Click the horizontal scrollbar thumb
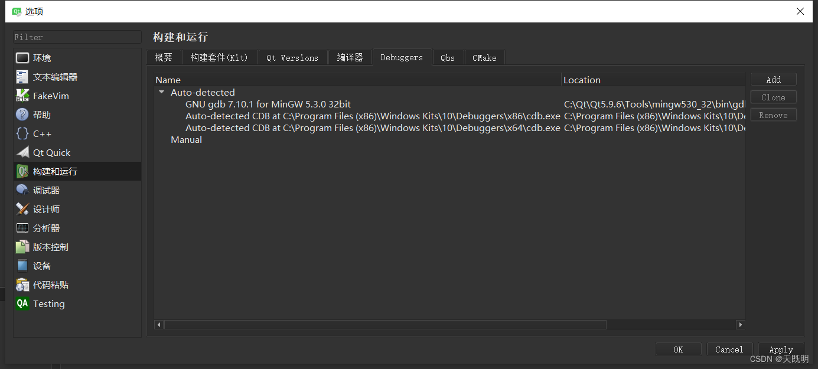This screenshot has width=818, height=369. (x=385, y=325)
